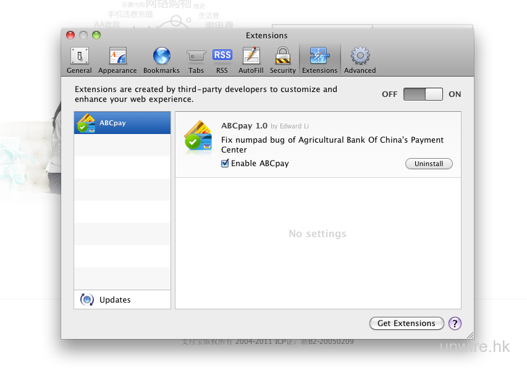This screenshot has width=527, height=373.
Task: Open the Bookmarks preferences pane
Action: (161, 60)
